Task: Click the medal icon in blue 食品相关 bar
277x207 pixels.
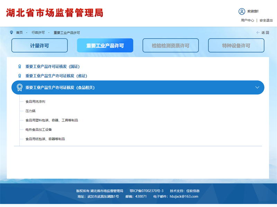Action: tap(20, 88)
